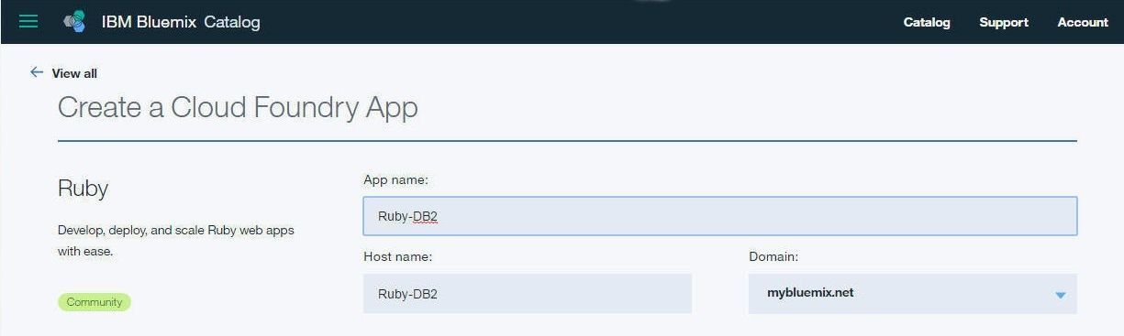
Task: Open the Support menu in header
Action: [x=1004, y=22]
